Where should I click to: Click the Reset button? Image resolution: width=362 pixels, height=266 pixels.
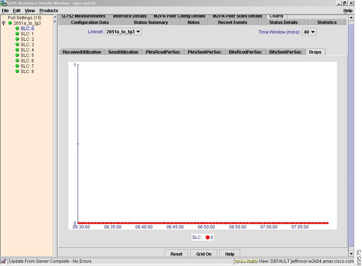point(177,253)
